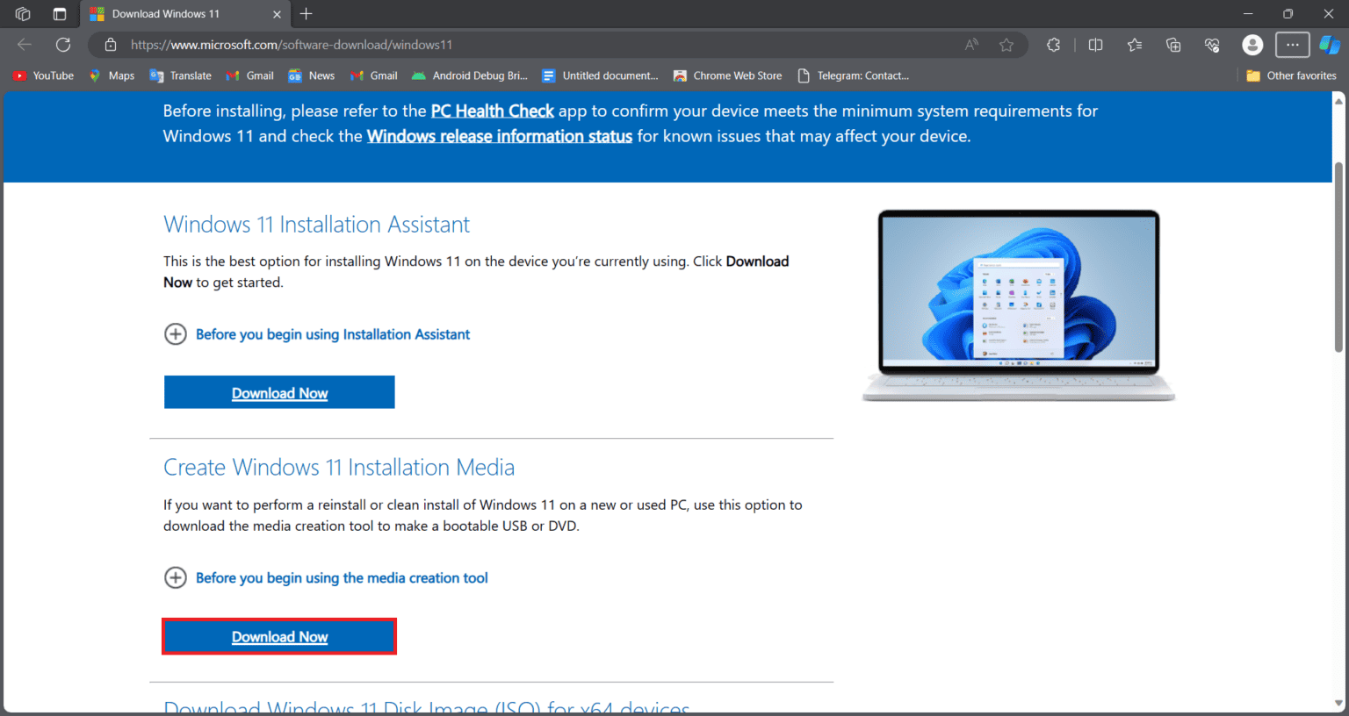The image size is (1349, 716).
Task: Refresh the current page
Action: click(63, 45)
